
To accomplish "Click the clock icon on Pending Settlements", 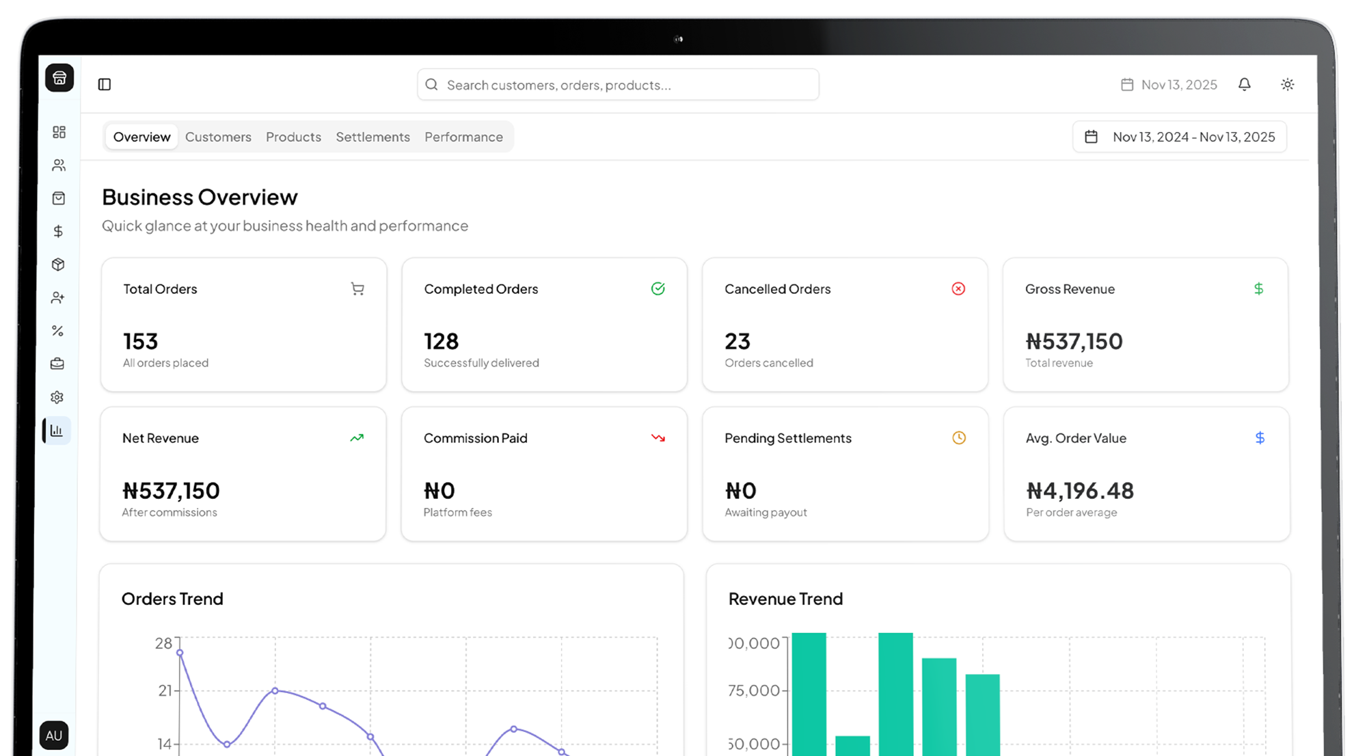I will click(959, 438).
